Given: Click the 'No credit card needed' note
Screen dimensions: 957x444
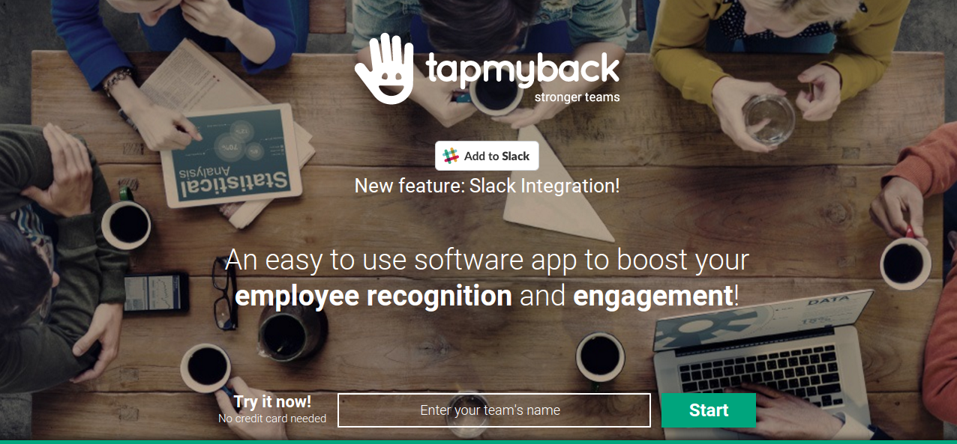Looking at the screenshot, I should click(x=272, y=419).
